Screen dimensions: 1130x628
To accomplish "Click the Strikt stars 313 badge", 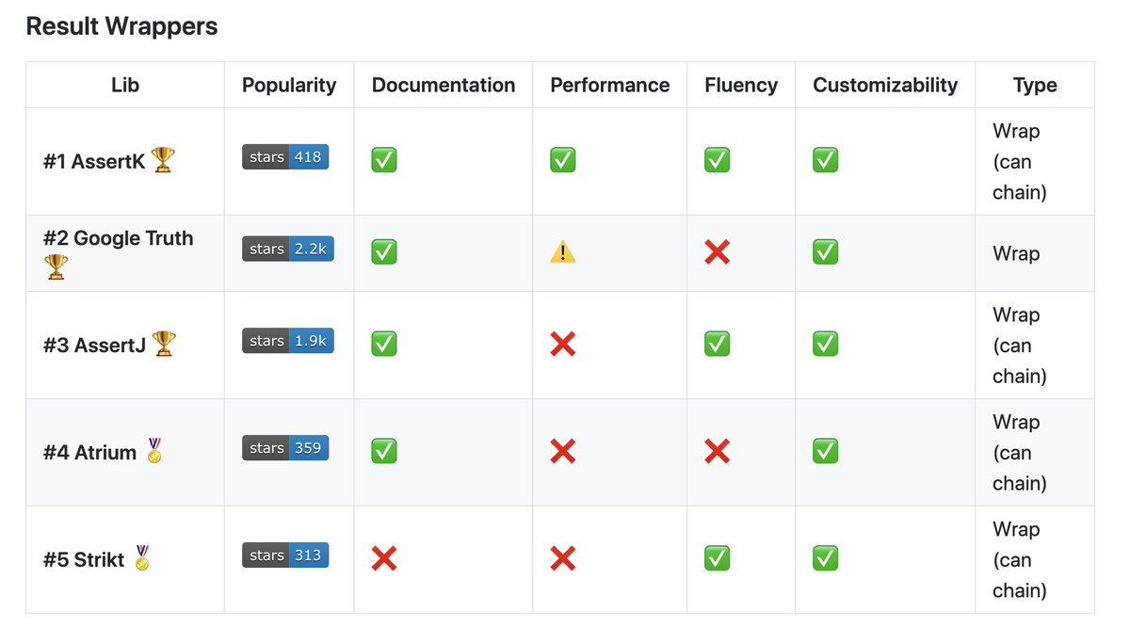I will (285, 556).
